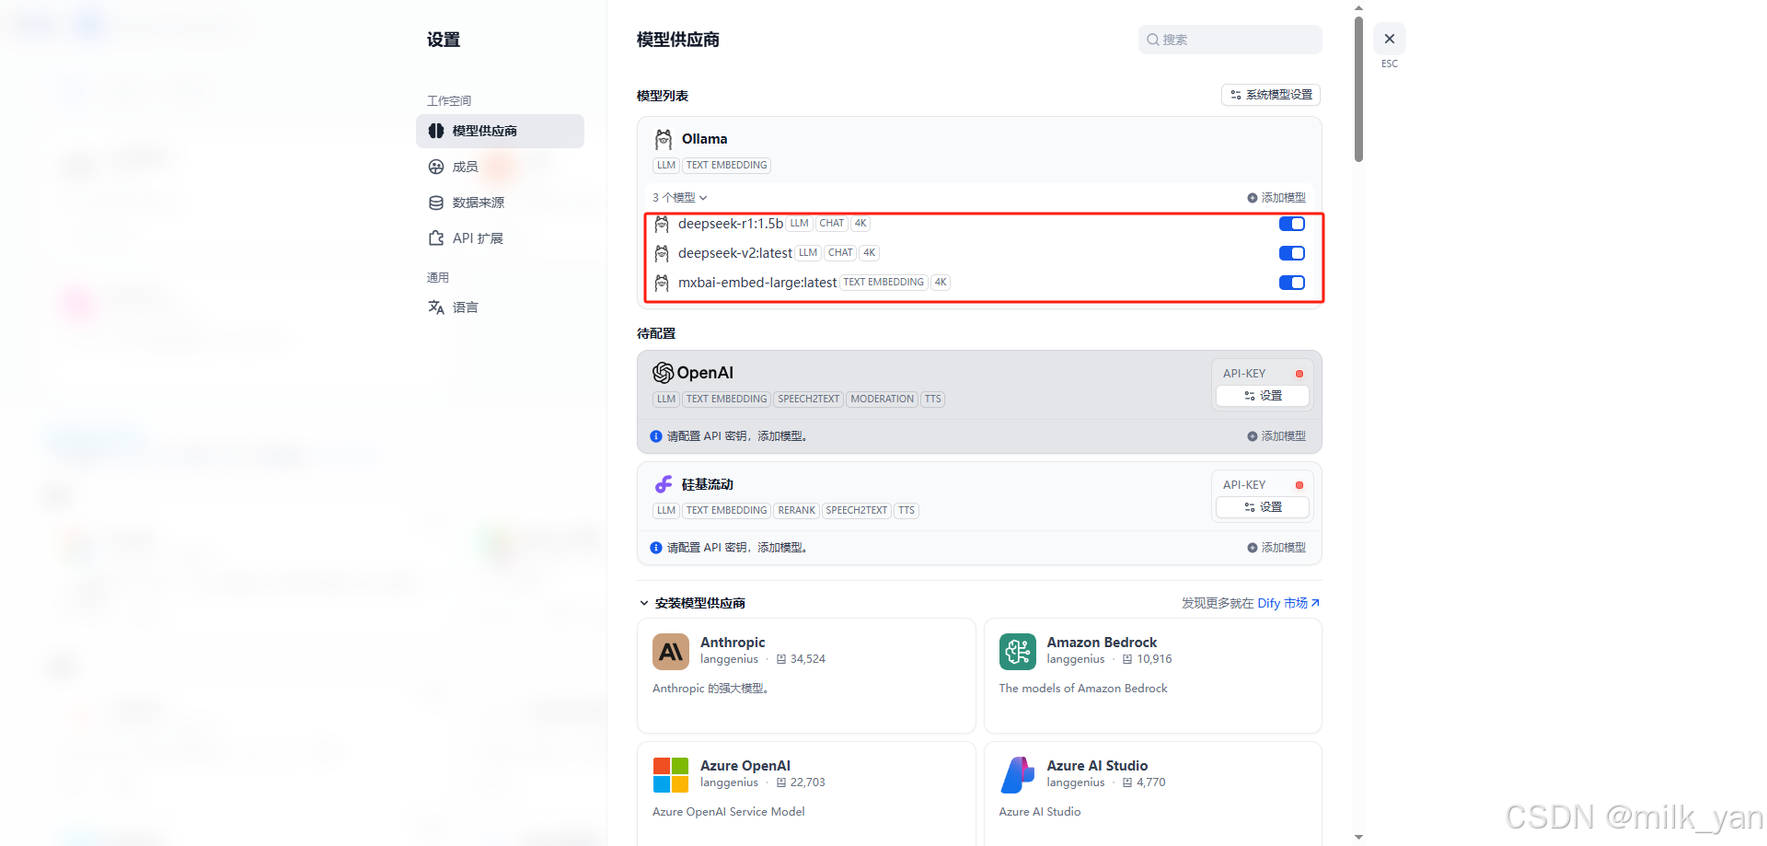This screenshot has height=846, width=1767.
Task: Disable the deepseek-r1:1.5b model toggle
Action: tap(1292, 224)
